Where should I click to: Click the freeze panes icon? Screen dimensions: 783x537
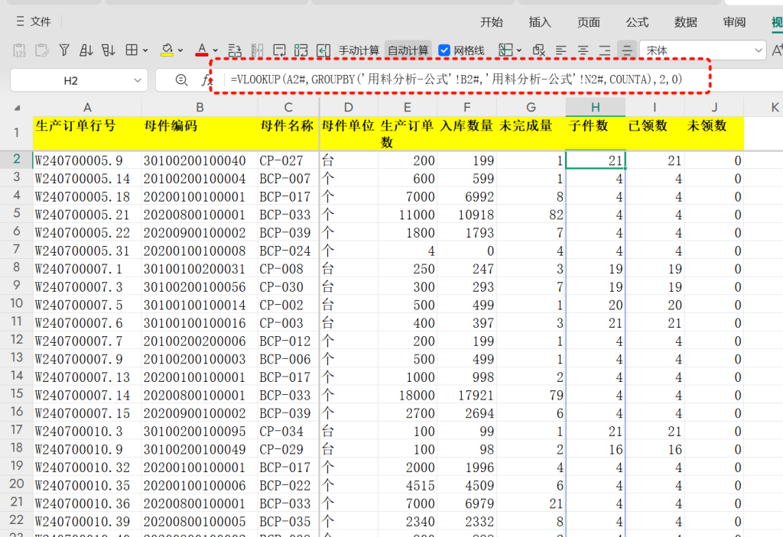(x=505, y=50)
